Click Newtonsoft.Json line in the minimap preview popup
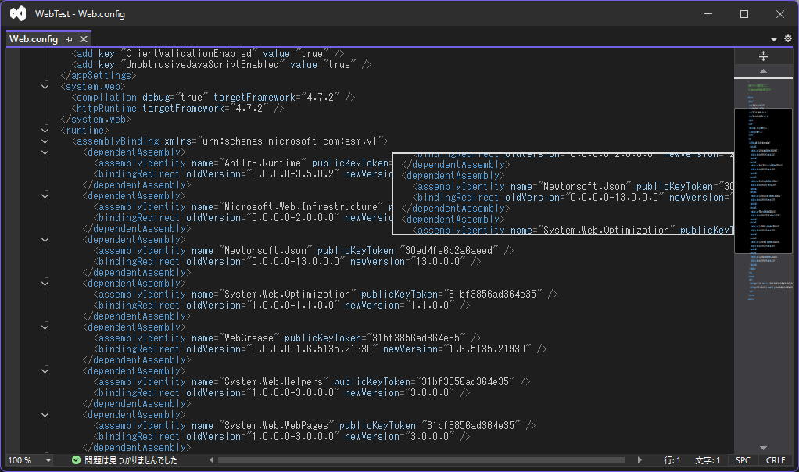Screen dimensions: 799x472 (x=573, y=187)
